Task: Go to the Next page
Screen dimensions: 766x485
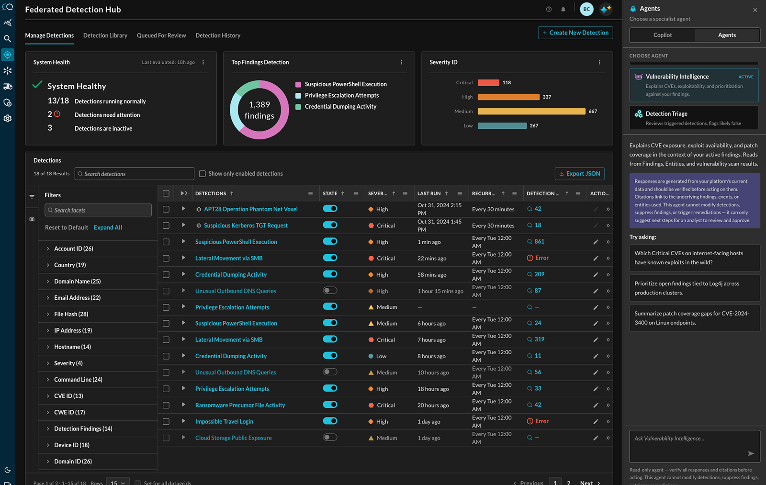Action: click(590, 483)
